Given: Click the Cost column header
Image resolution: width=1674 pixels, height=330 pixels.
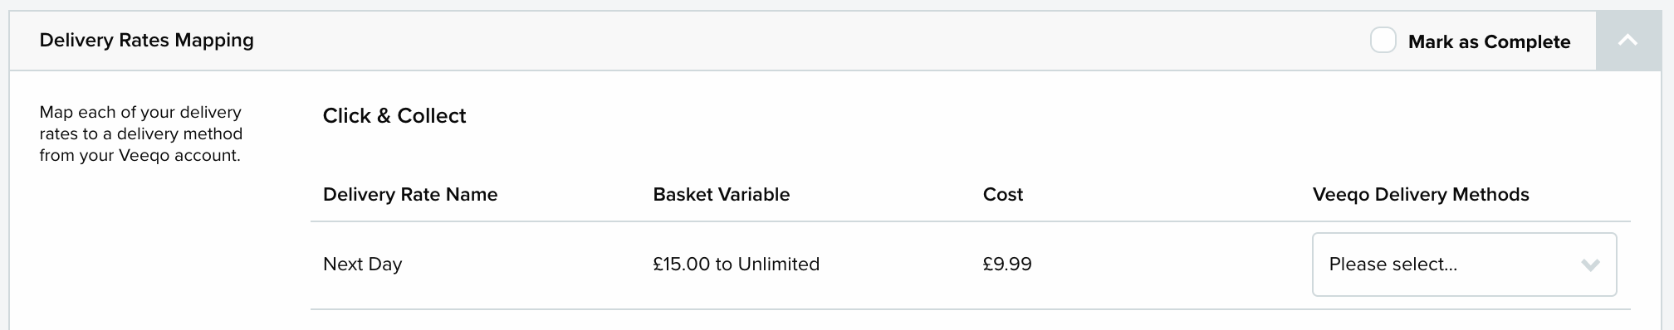Looking at the screenshot, I should click(1002, 194).
